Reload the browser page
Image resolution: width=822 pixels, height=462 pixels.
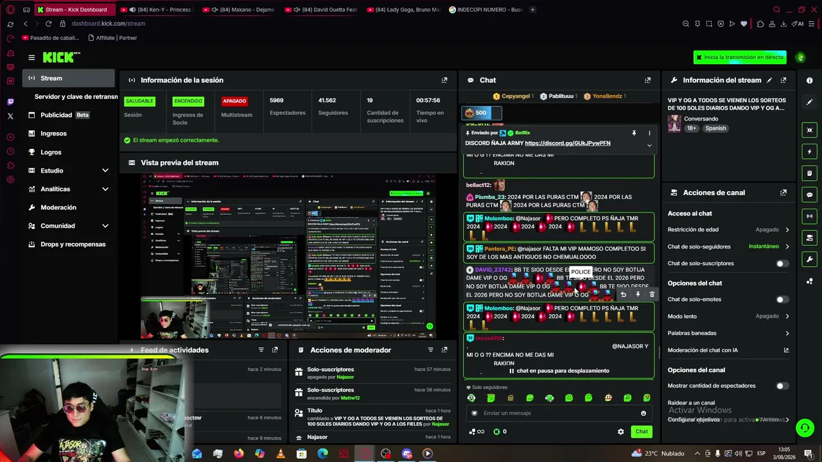coord(48,24)
